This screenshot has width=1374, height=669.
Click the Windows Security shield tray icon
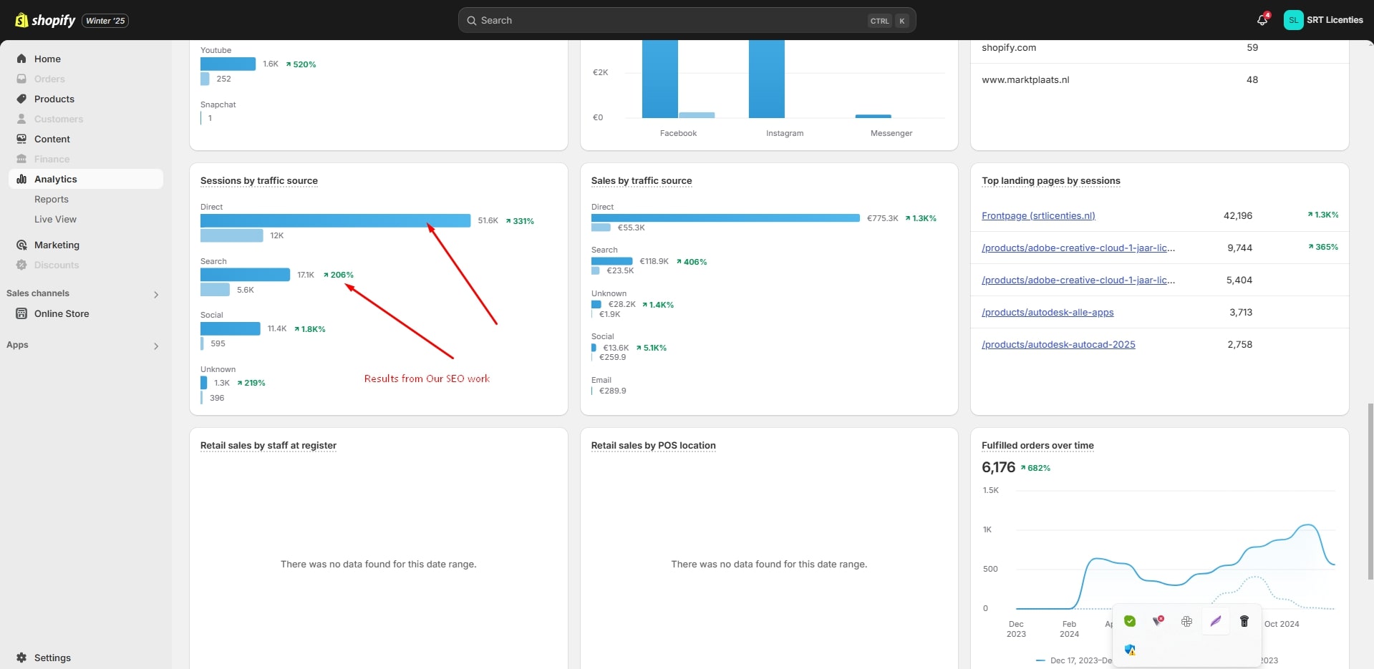(1130, 650)
